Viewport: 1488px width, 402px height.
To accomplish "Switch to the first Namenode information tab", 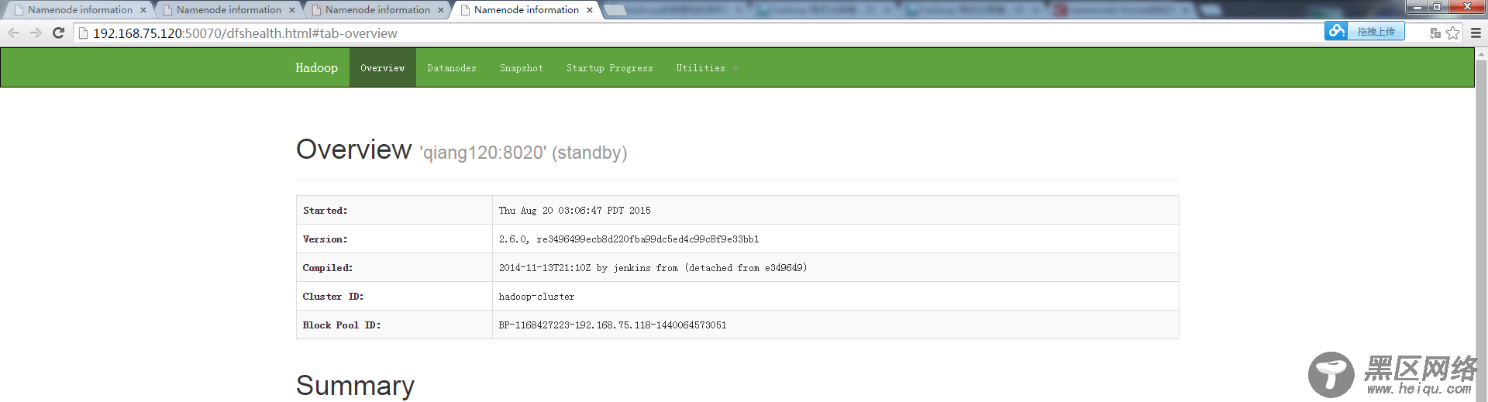I will [x=80, y=10].
